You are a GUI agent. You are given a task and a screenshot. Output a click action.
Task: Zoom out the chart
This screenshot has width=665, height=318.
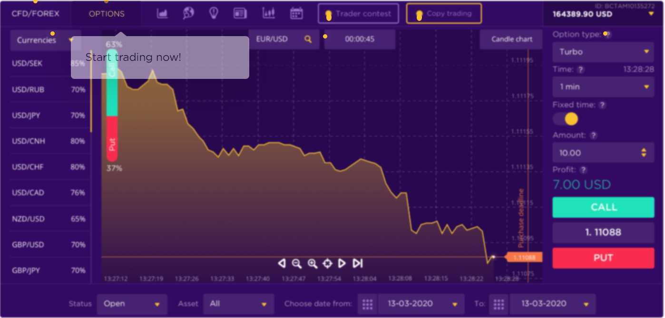click(x=296, y=263)
